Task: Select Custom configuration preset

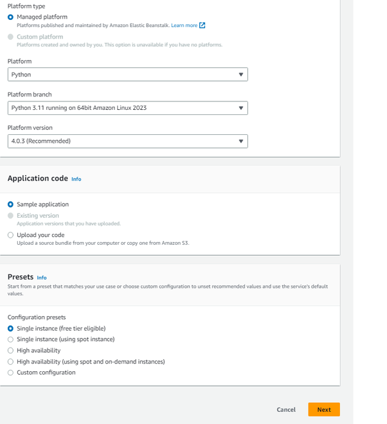Action: [x=10, y=373]
